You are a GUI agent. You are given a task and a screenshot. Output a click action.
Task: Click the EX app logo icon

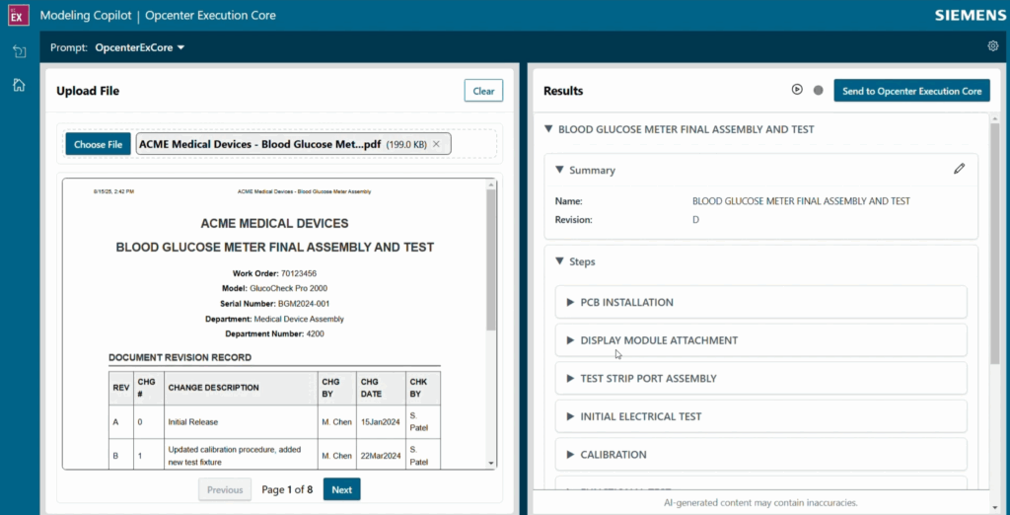(18, 16)
